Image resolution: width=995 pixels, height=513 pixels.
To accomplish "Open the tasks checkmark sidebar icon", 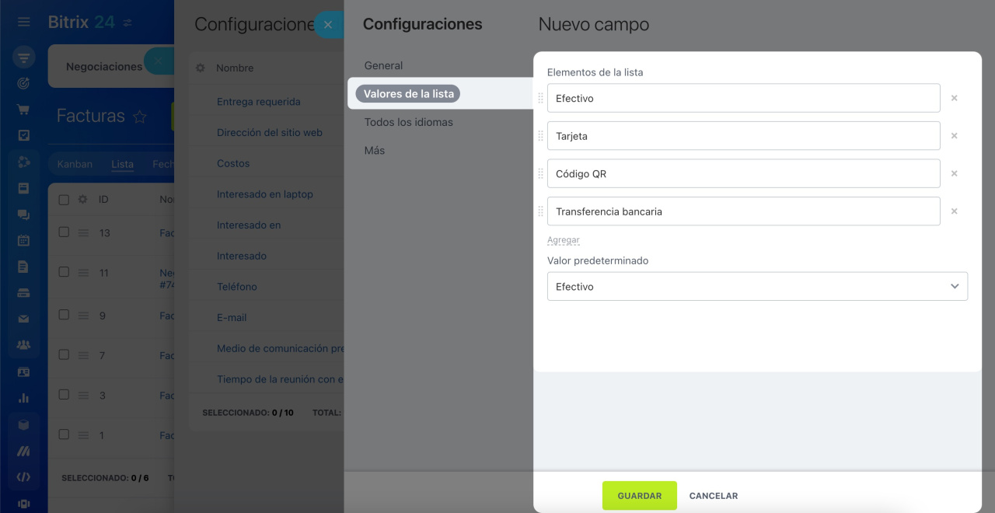I will point(24,135).
